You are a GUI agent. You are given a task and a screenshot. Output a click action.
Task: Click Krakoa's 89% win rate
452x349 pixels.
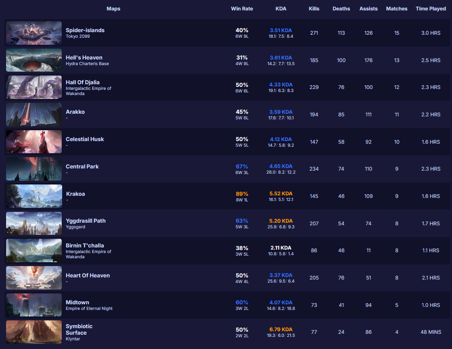[242, 194]
